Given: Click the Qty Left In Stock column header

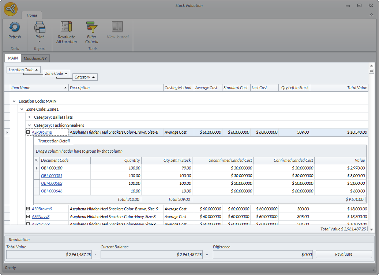Looking at the screenshot, I should [294, 88].
